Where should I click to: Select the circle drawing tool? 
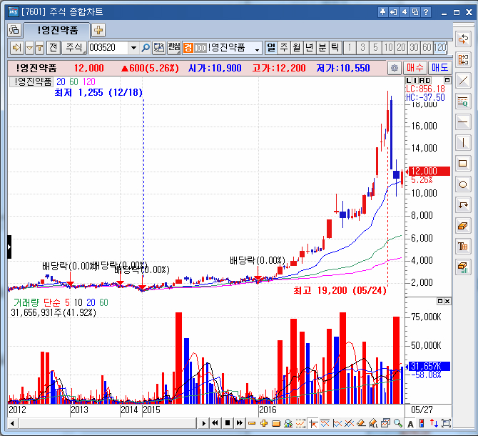[x=463, y=184]
